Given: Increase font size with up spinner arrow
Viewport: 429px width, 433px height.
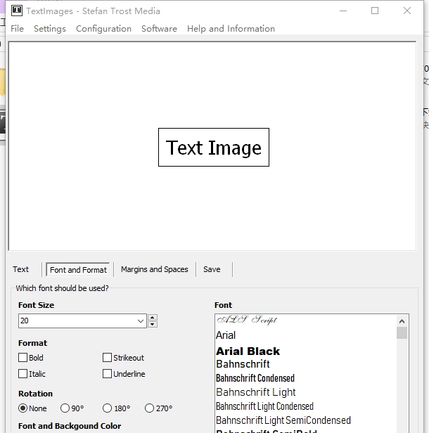Looking at the screenshot, I should pos(153,317).
